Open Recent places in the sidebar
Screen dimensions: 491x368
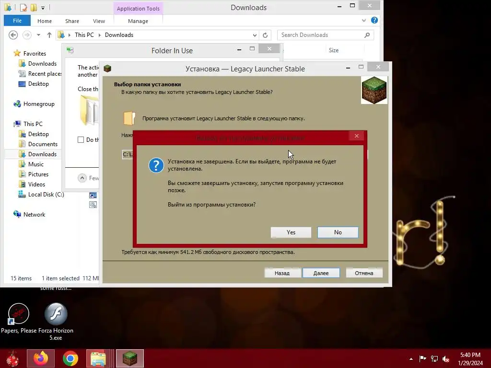45,73
